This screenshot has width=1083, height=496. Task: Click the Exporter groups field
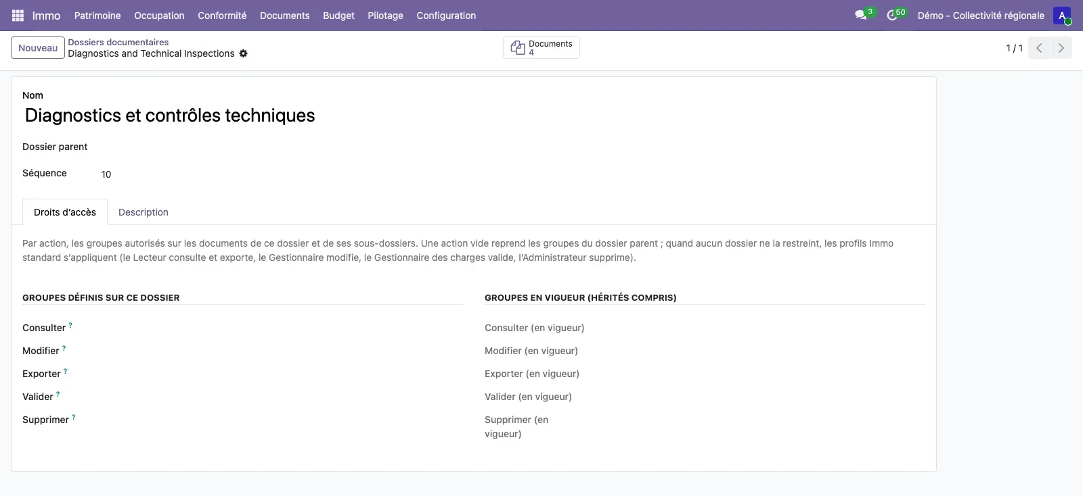(281, 374)
